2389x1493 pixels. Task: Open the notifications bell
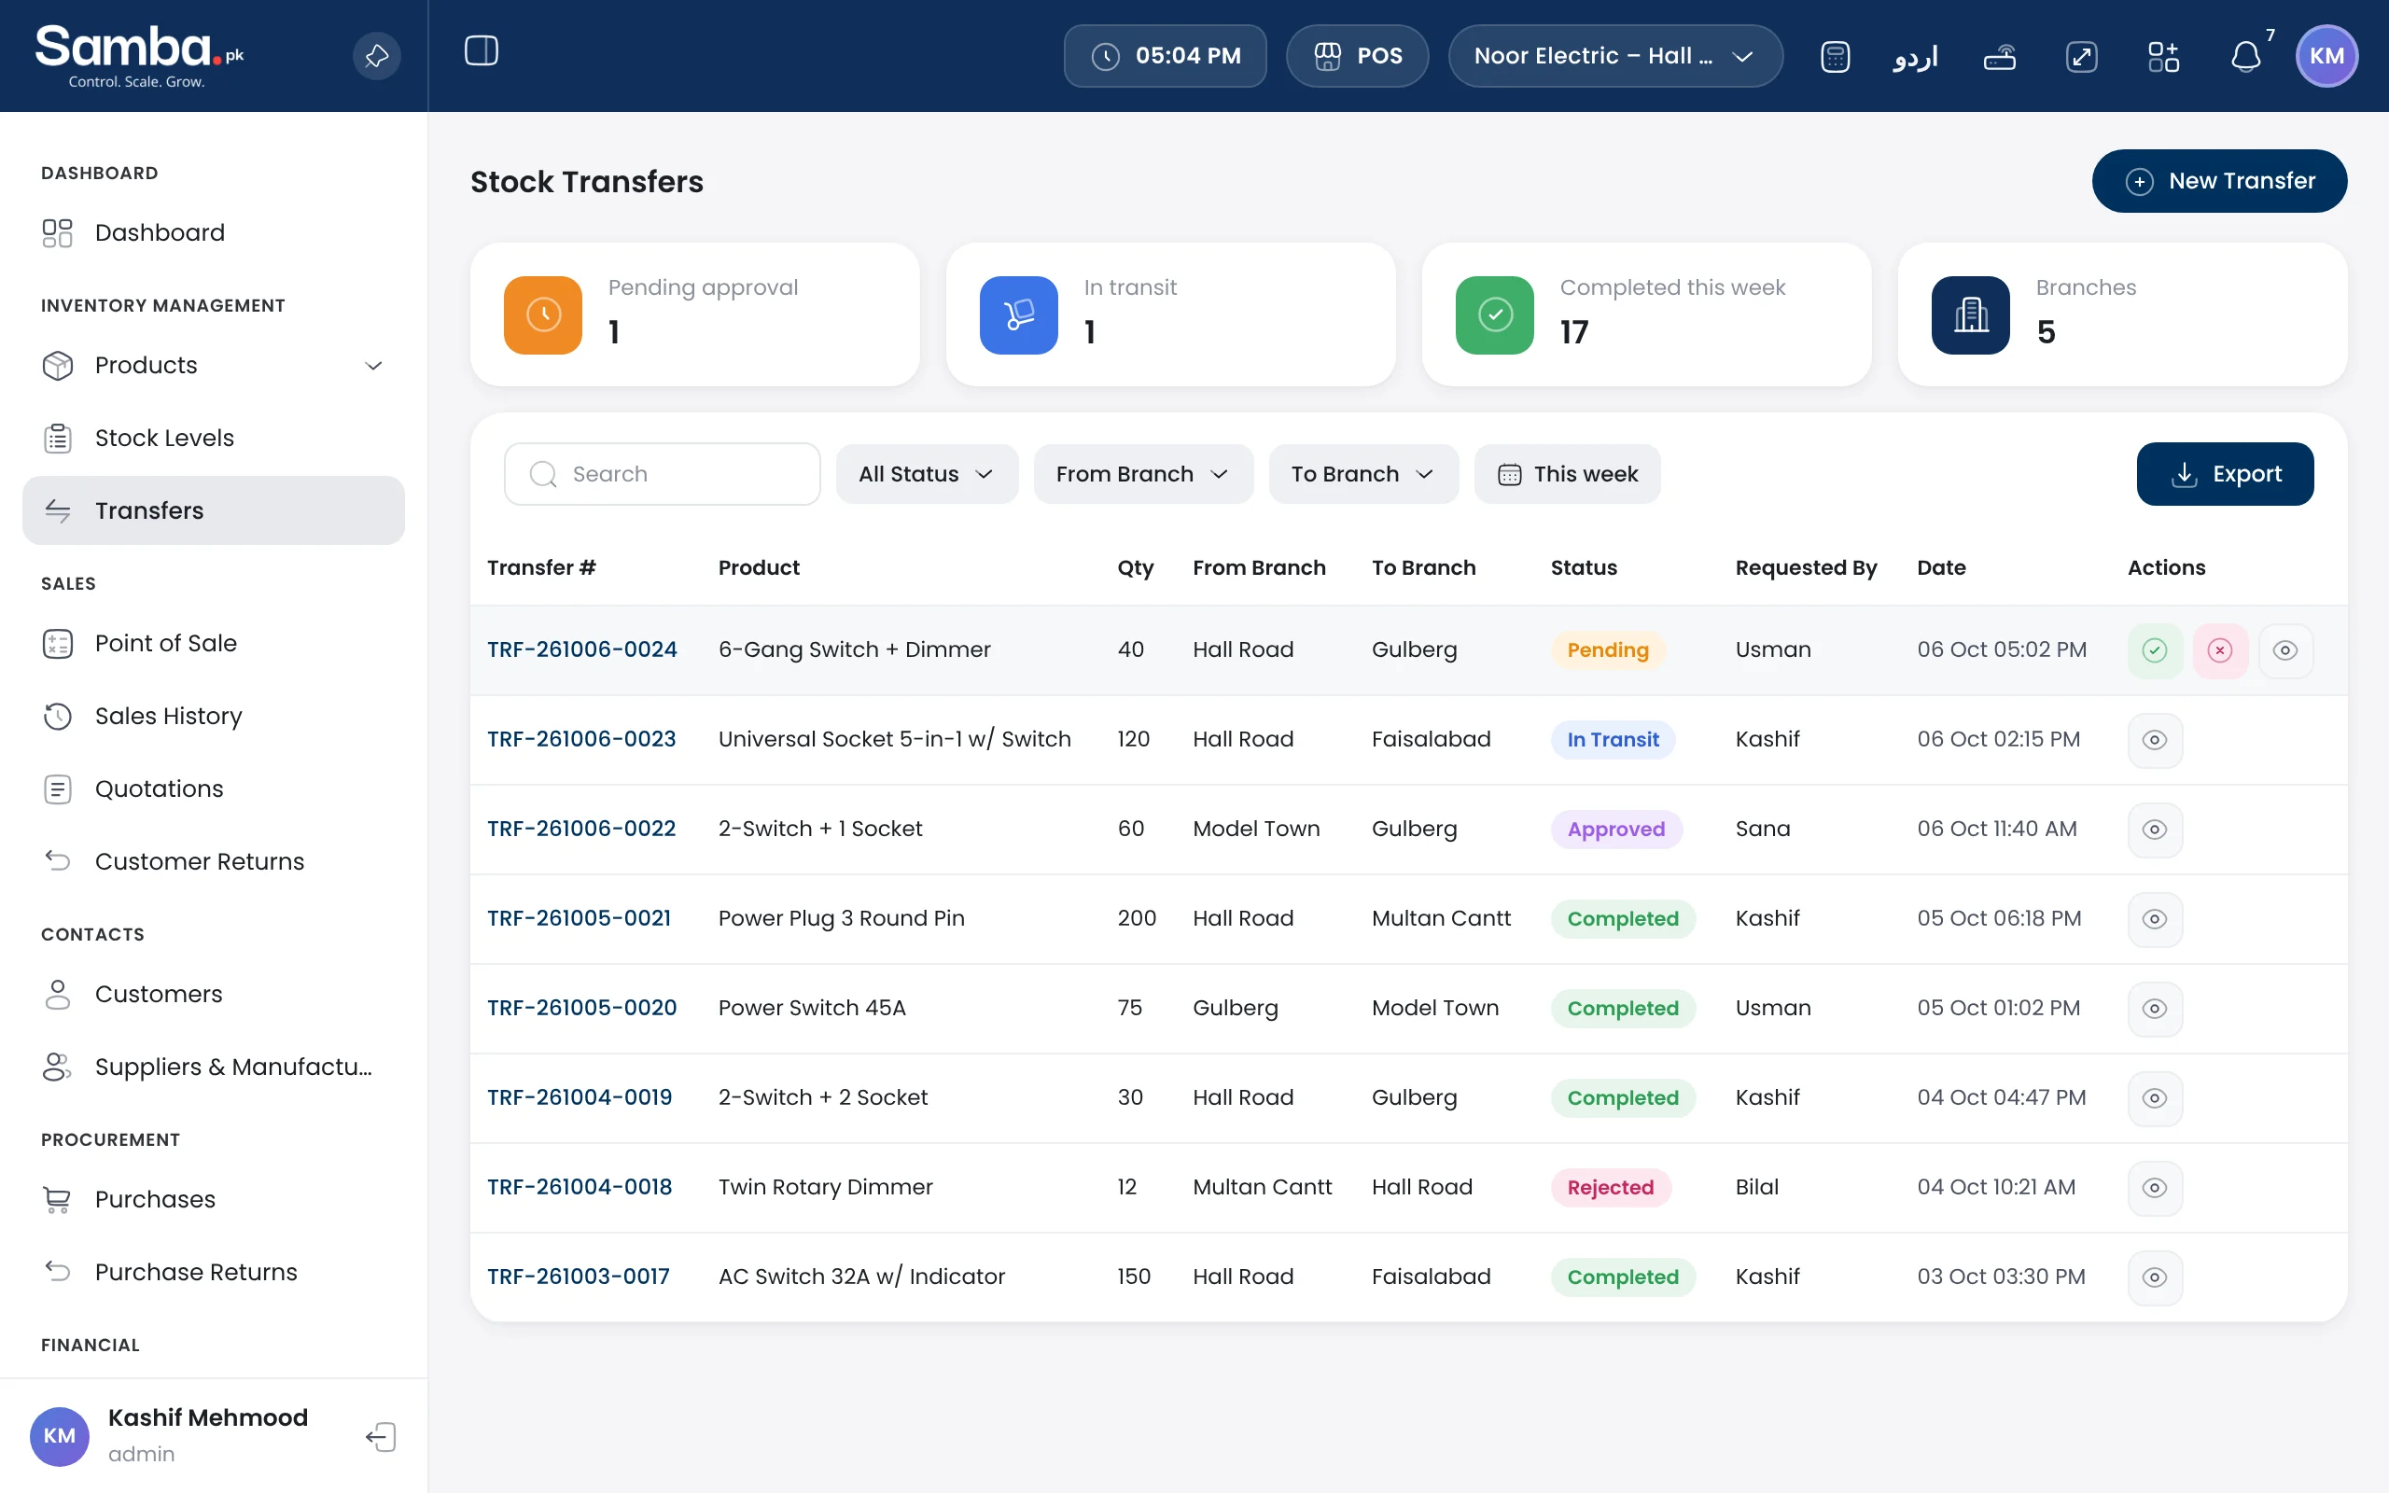coord(2246,56)
